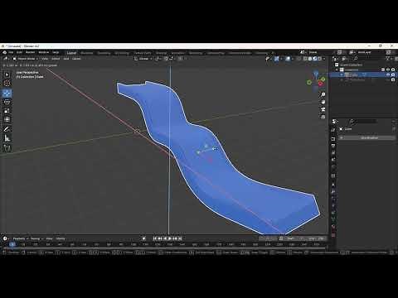Open Output properties tab icon
Screen dimensions: 398x298
pos(333,146)
